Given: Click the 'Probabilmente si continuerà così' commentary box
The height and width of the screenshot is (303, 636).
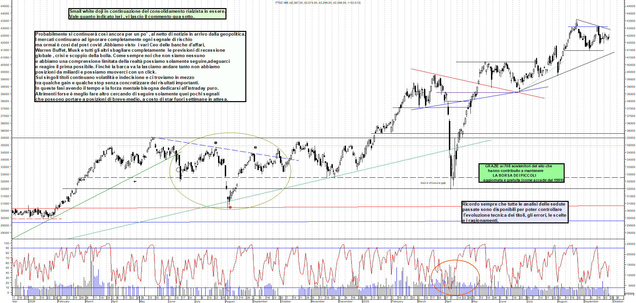Looking at the screenshot, I should tap(140, 67).
